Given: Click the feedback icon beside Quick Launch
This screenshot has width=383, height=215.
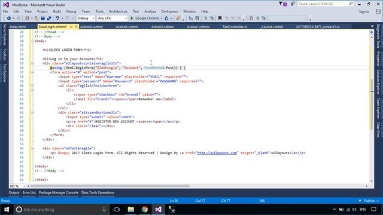Looking at the screenshot, I should point(293,4).
